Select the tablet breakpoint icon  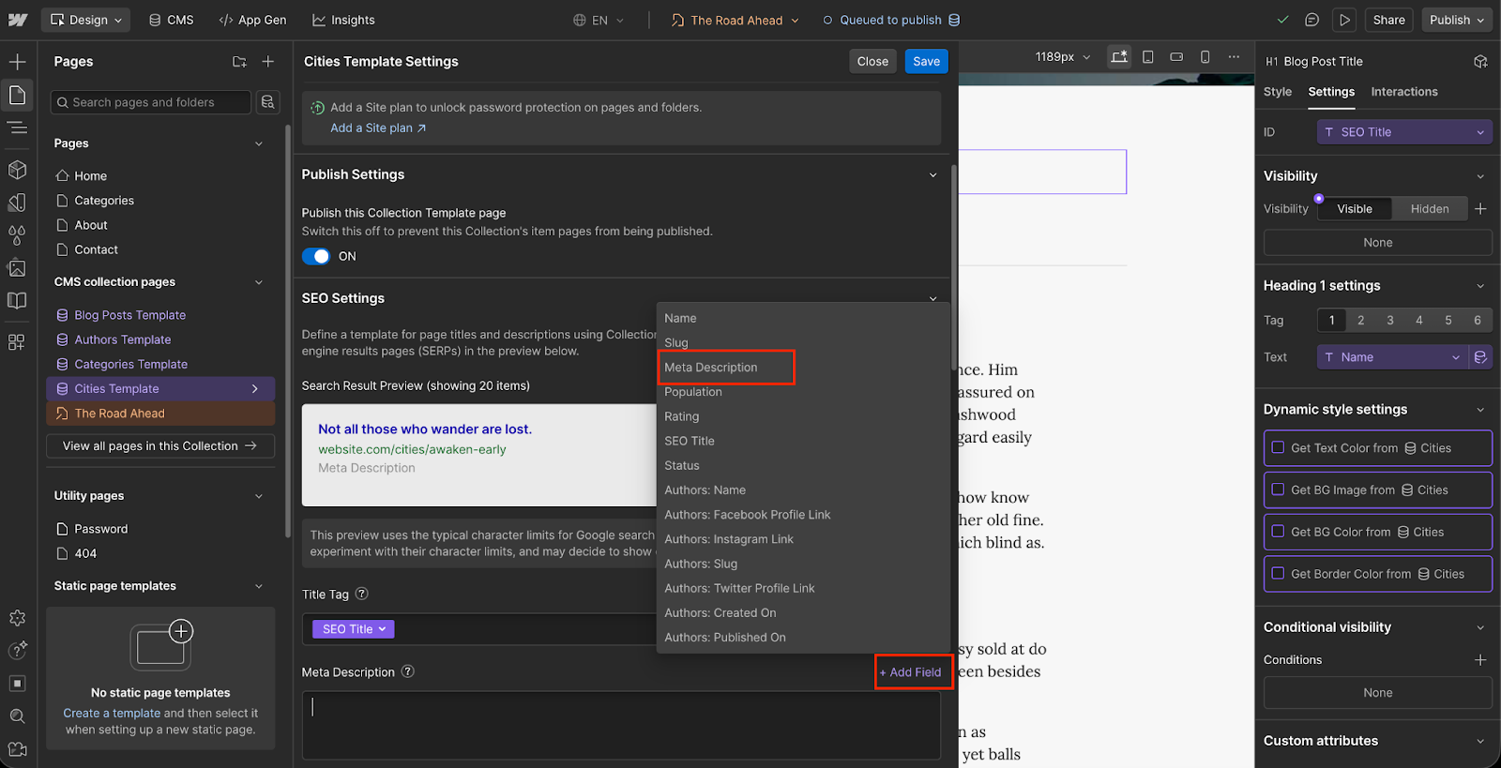tap(1147, 57)
